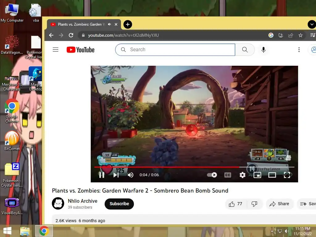The width and height of the screenshot is (316, 237).
Task: Select the BitComet desktop shortcut
Action: pyautogui.click(x=12, y=141)
